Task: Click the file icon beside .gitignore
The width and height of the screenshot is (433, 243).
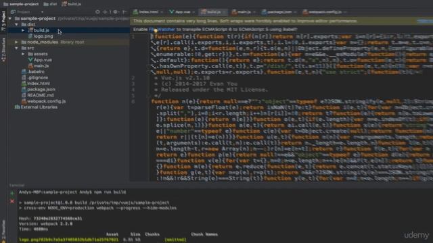Action: (24, 78)
